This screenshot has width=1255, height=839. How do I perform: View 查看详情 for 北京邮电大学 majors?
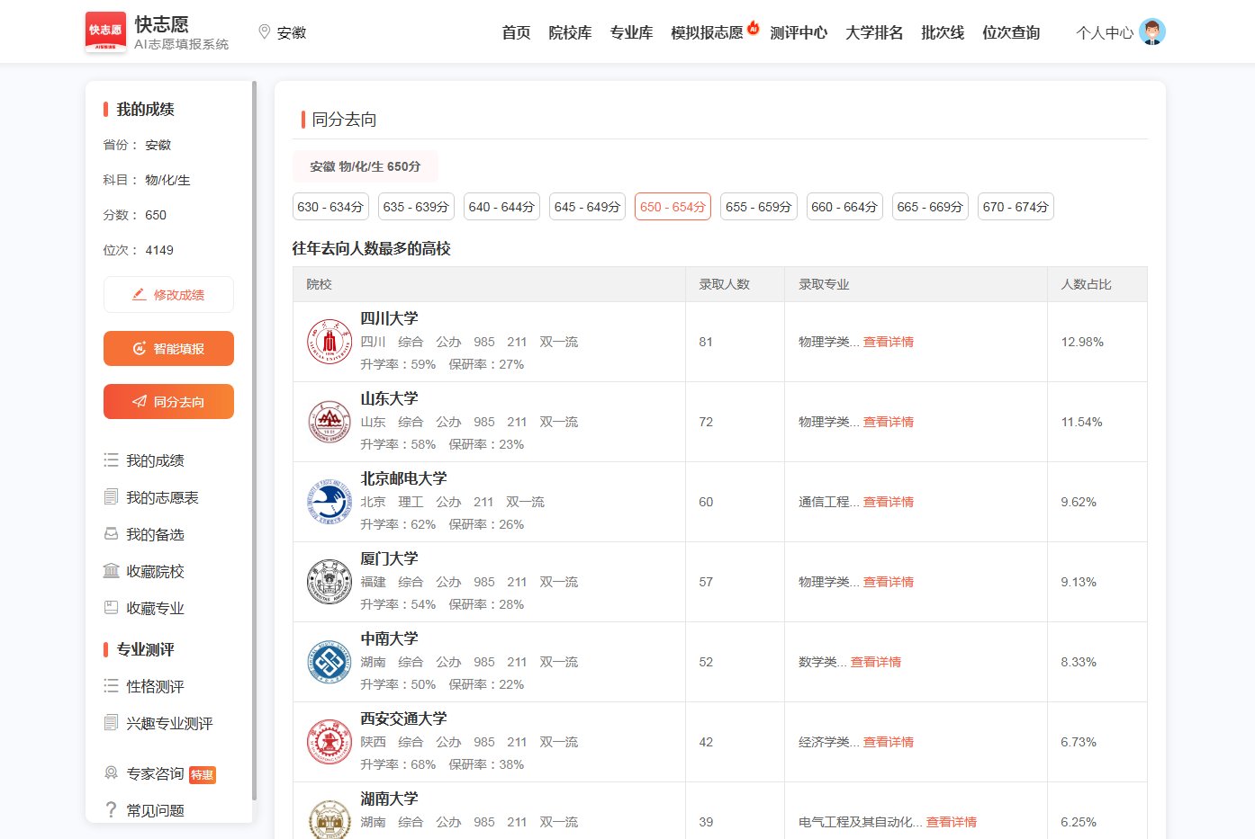coord(889,502)
